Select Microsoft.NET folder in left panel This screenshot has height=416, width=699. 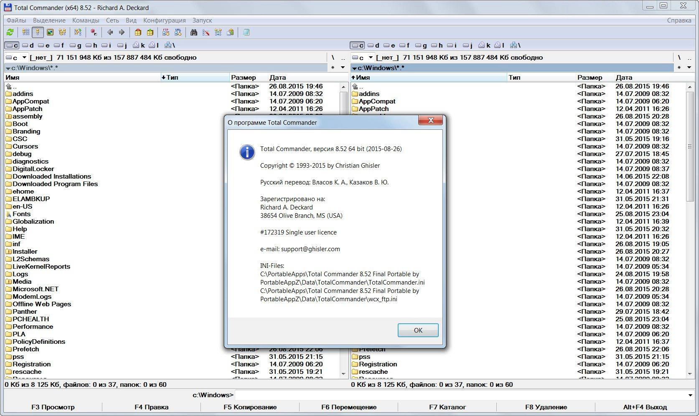coord(36,289)
